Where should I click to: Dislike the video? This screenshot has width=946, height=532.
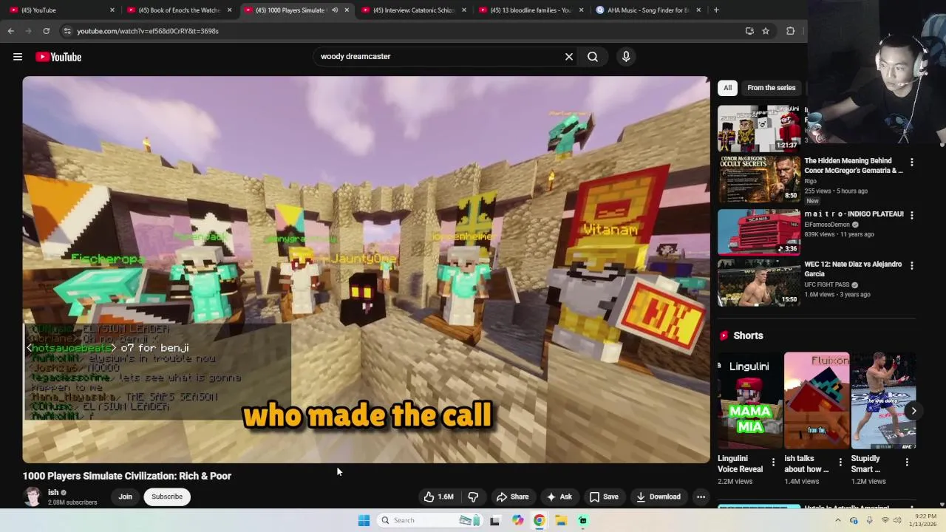[473, 497]
